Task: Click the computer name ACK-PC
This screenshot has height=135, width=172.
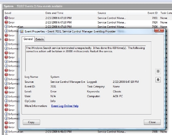Action: (118, 96)
